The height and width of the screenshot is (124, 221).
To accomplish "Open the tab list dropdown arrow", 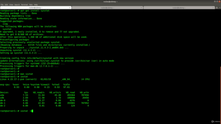I will (x=220, y=8).
